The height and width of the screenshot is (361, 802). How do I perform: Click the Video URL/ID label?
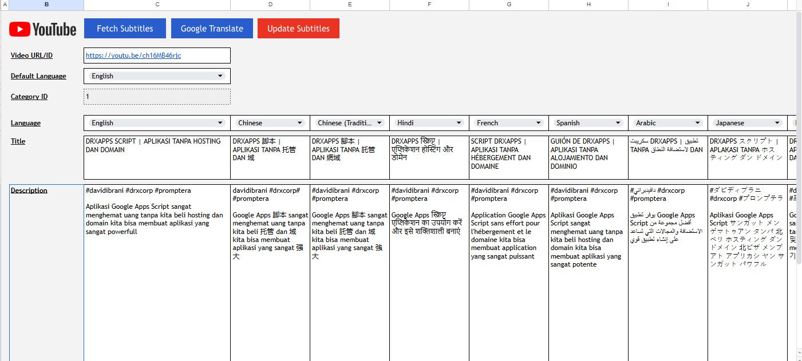pos(31,55)
